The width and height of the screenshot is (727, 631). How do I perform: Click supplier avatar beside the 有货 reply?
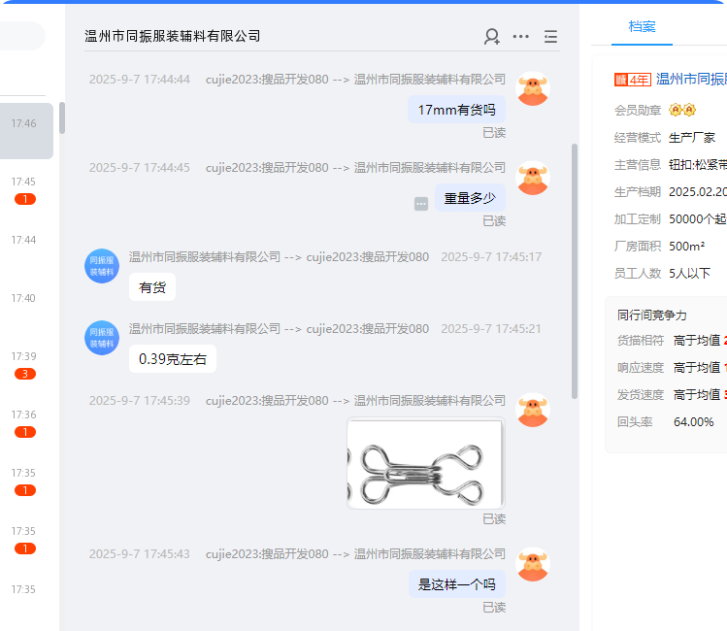coord(101,266)
